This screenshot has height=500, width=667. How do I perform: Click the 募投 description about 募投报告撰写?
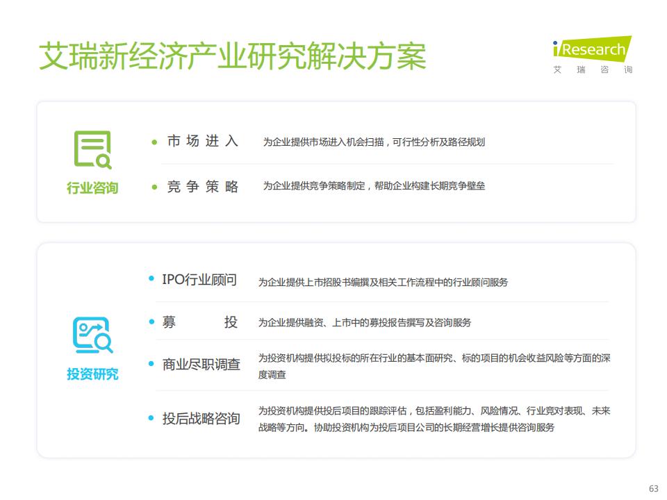click(365, 323)
